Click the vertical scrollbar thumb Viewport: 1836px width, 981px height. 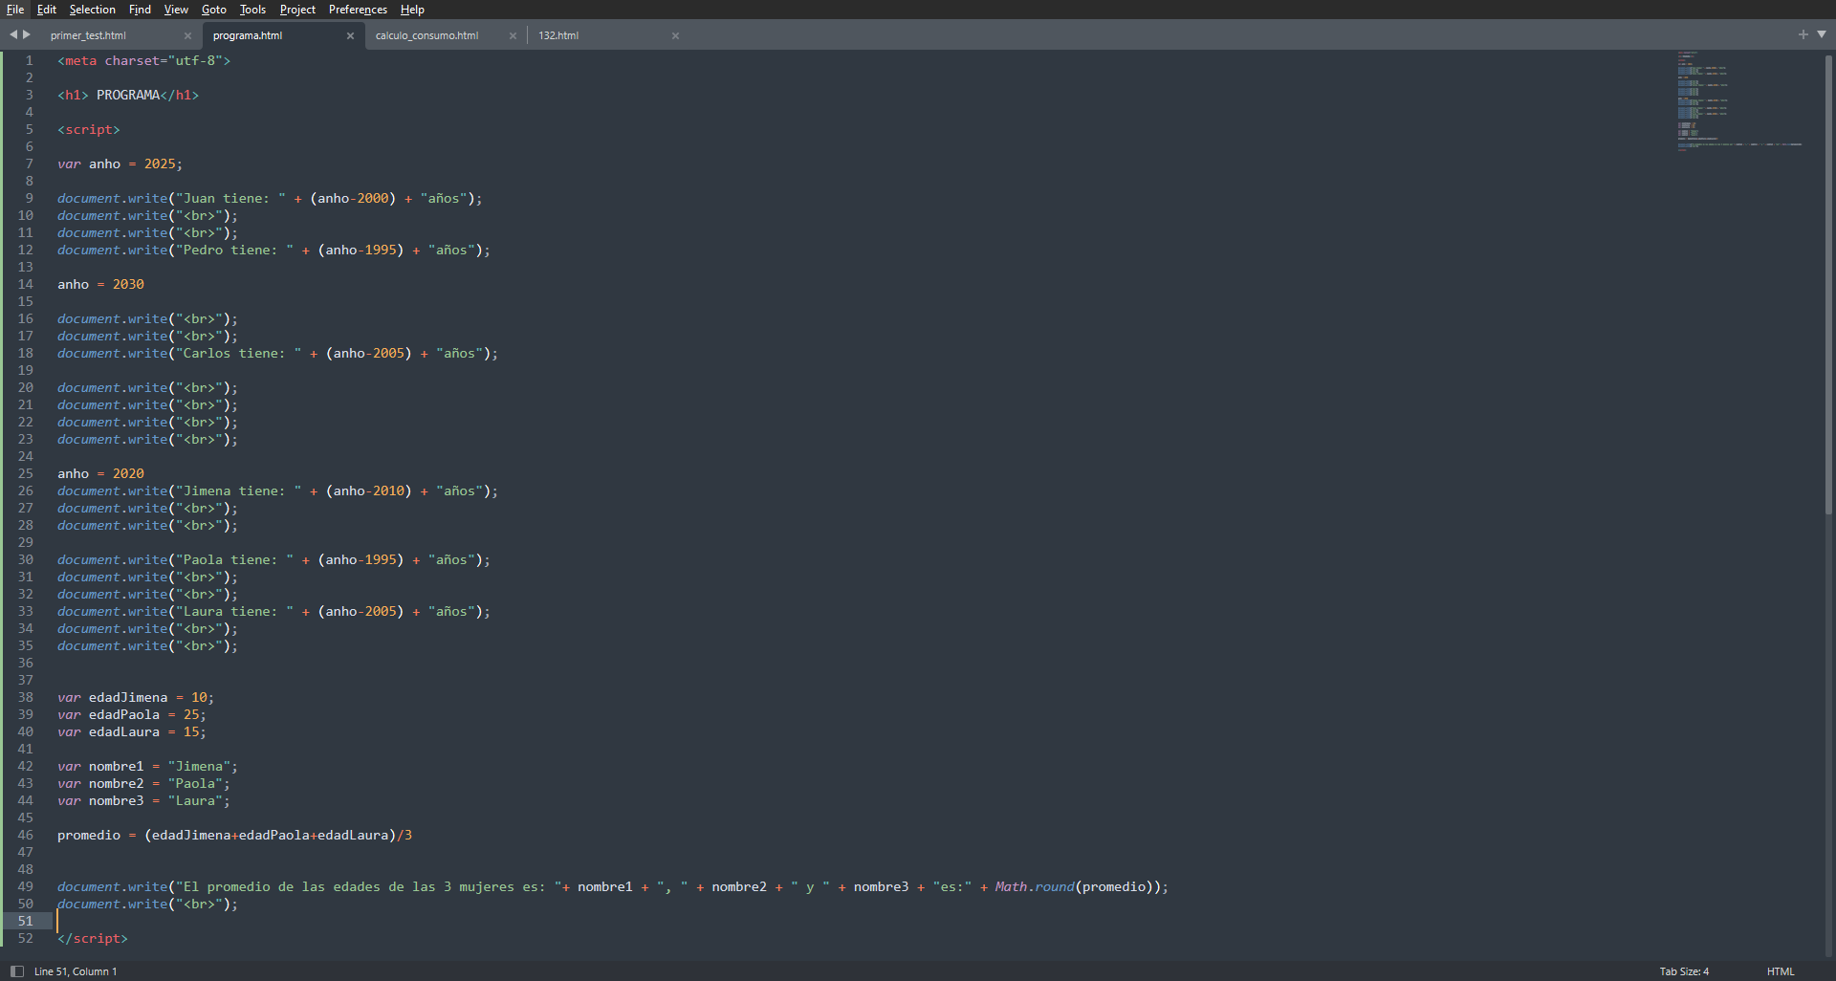(1828, 285)
